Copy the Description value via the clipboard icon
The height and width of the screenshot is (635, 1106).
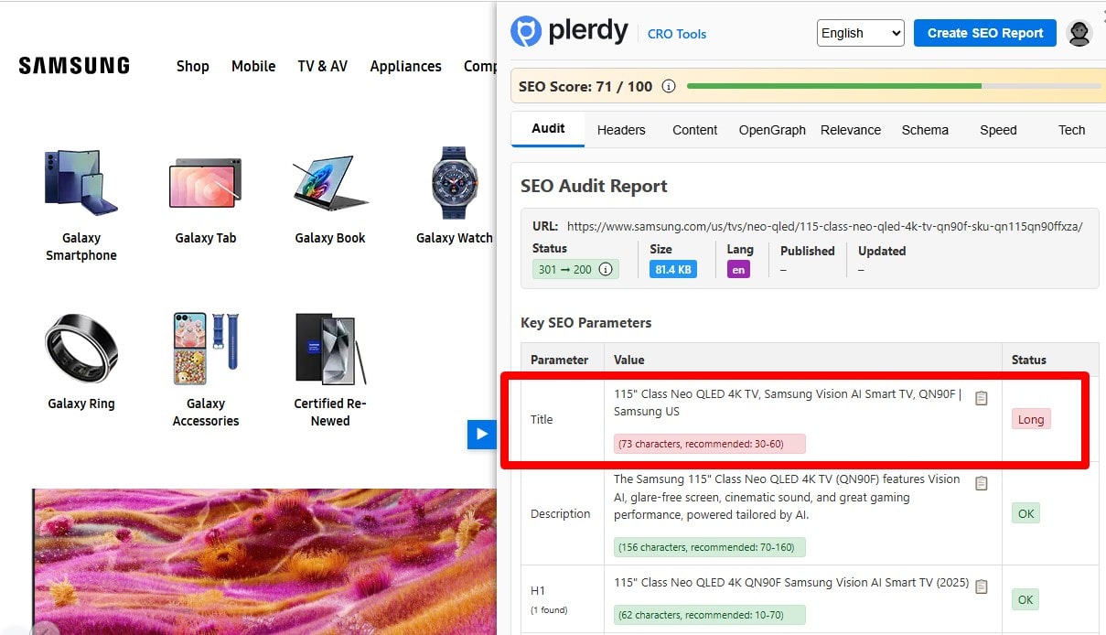[982, 482]
